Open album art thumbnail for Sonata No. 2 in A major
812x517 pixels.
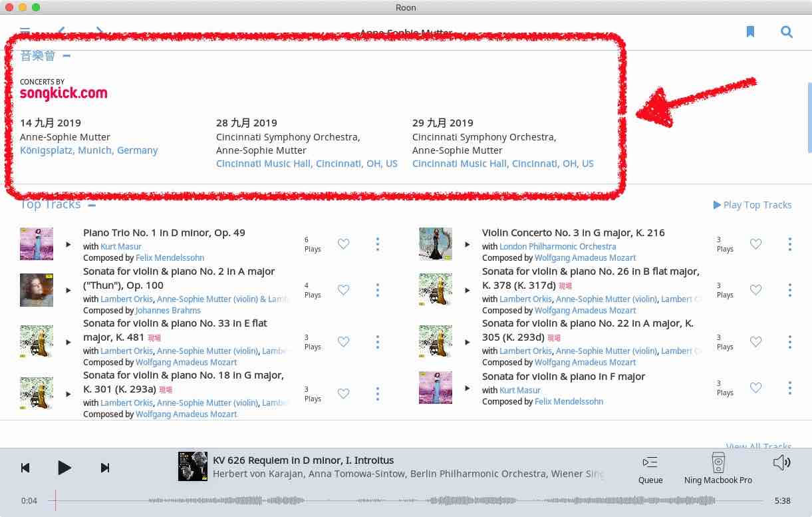coord(37,289)
